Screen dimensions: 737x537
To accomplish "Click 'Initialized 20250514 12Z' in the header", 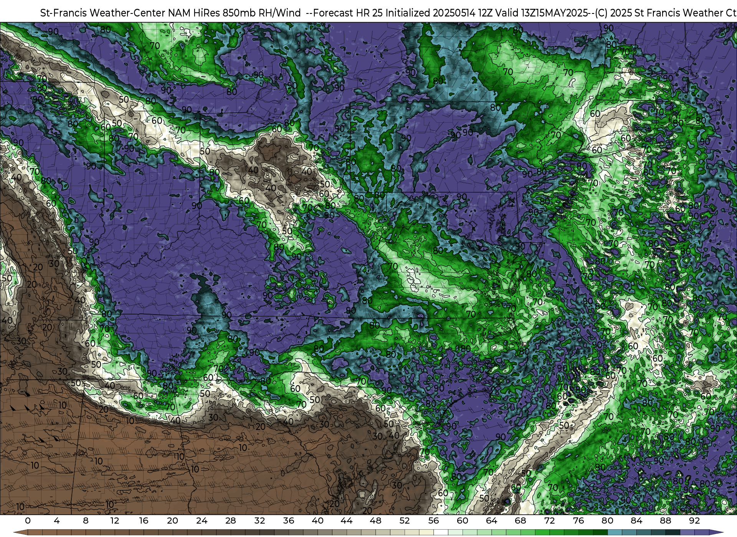I will coord(438,13).
